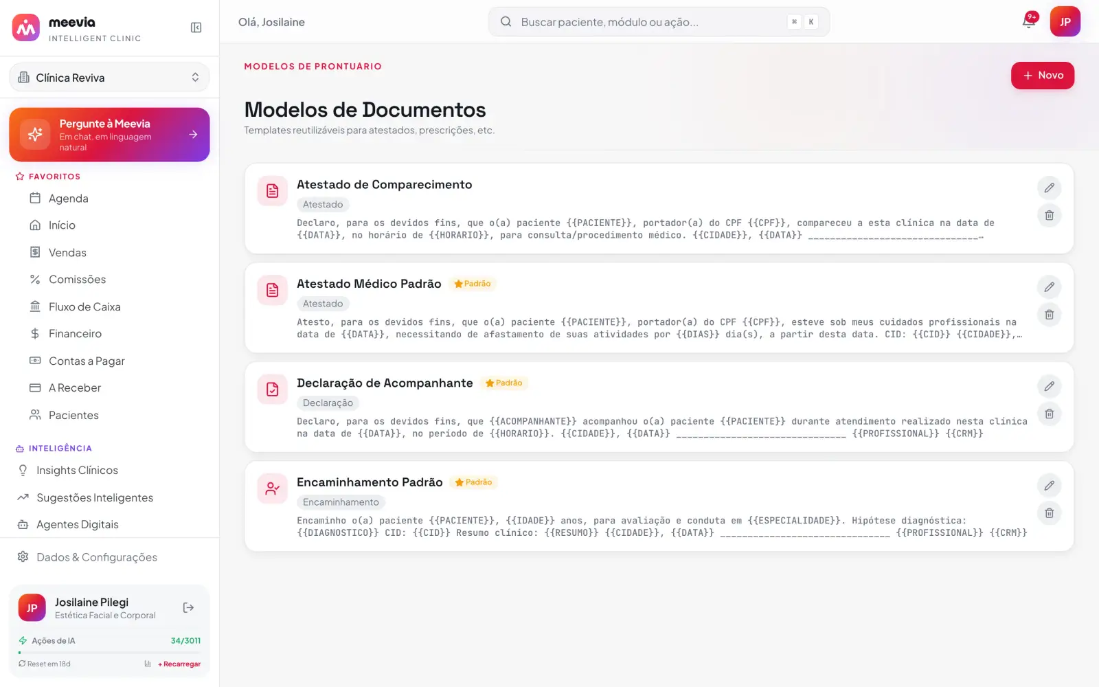Delete Atestado de Comparecimento template
The height and width of the screenshot is (687, 1099).
point(1050,215)
